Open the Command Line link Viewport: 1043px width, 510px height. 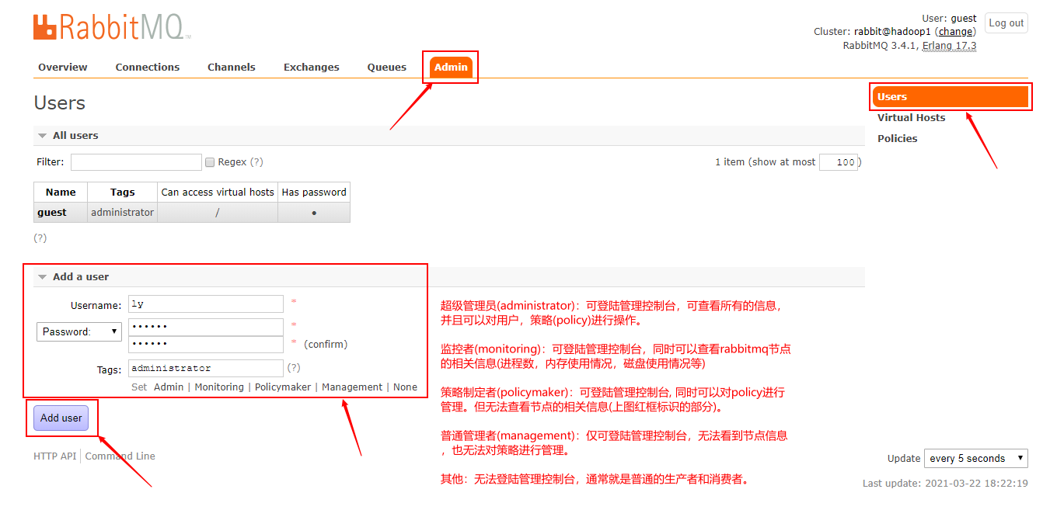(x=120, y=456)
